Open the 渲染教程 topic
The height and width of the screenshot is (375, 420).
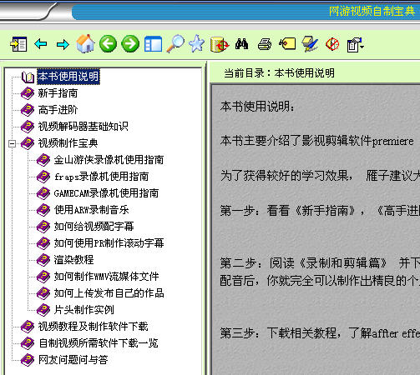pos(73,260)
